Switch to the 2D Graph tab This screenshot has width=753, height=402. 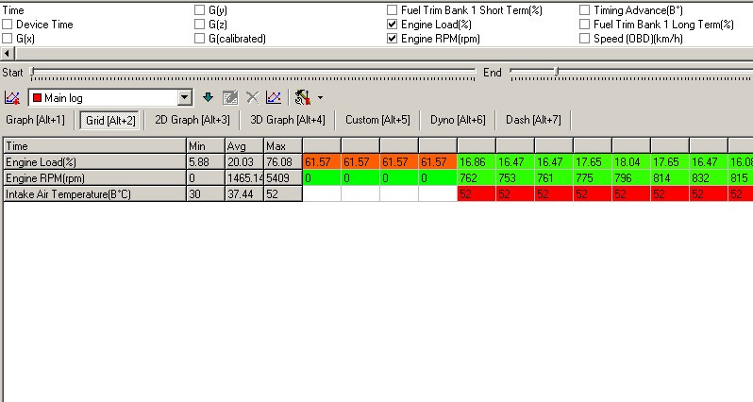coord(192,120)
